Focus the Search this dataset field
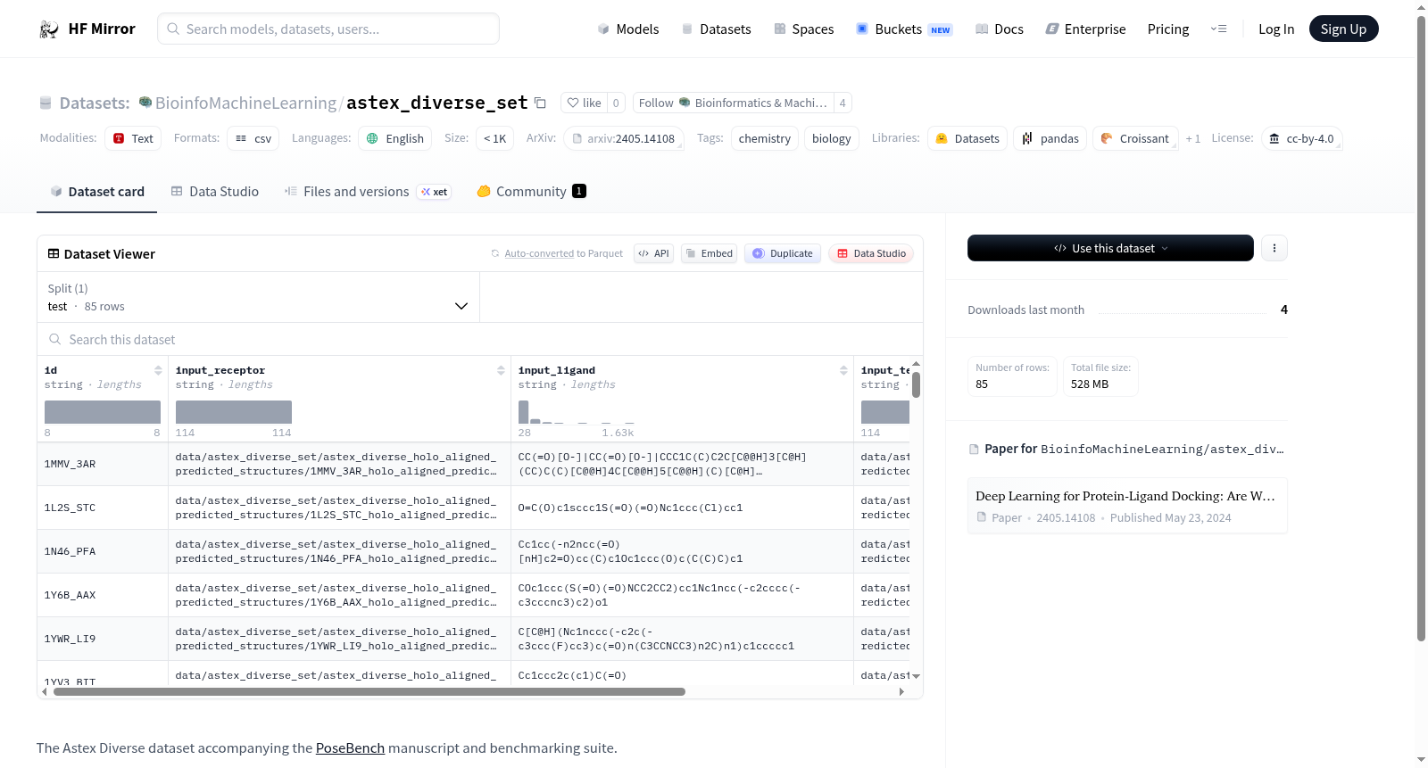The height and width of the screenshot is (768, 1428). point(480,339)
